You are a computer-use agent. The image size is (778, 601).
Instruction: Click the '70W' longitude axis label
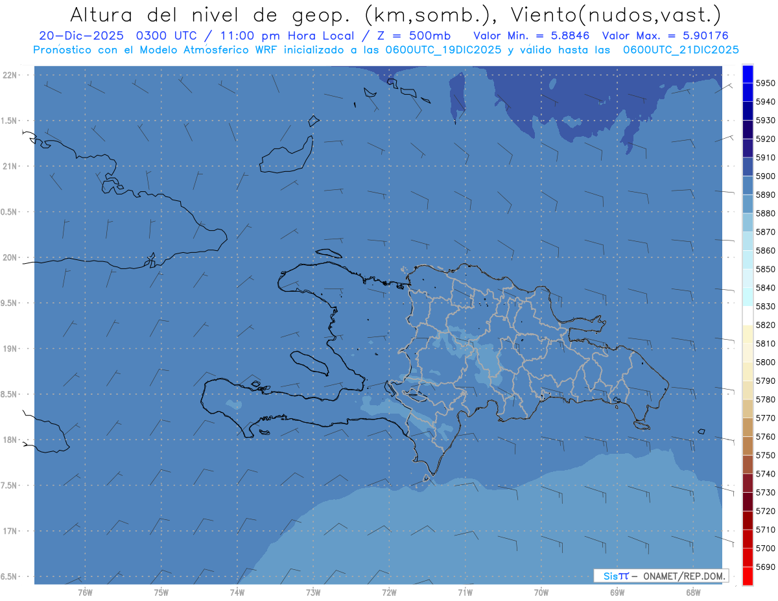(541, 593)
